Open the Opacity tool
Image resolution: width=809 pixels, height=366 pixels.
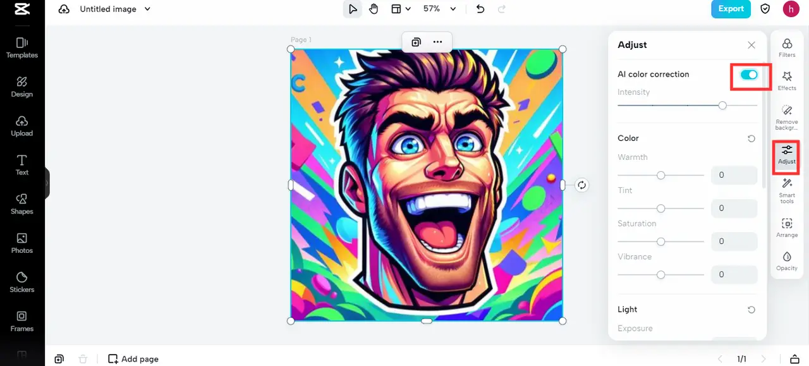pyautogui.click(x=787, y=261)
